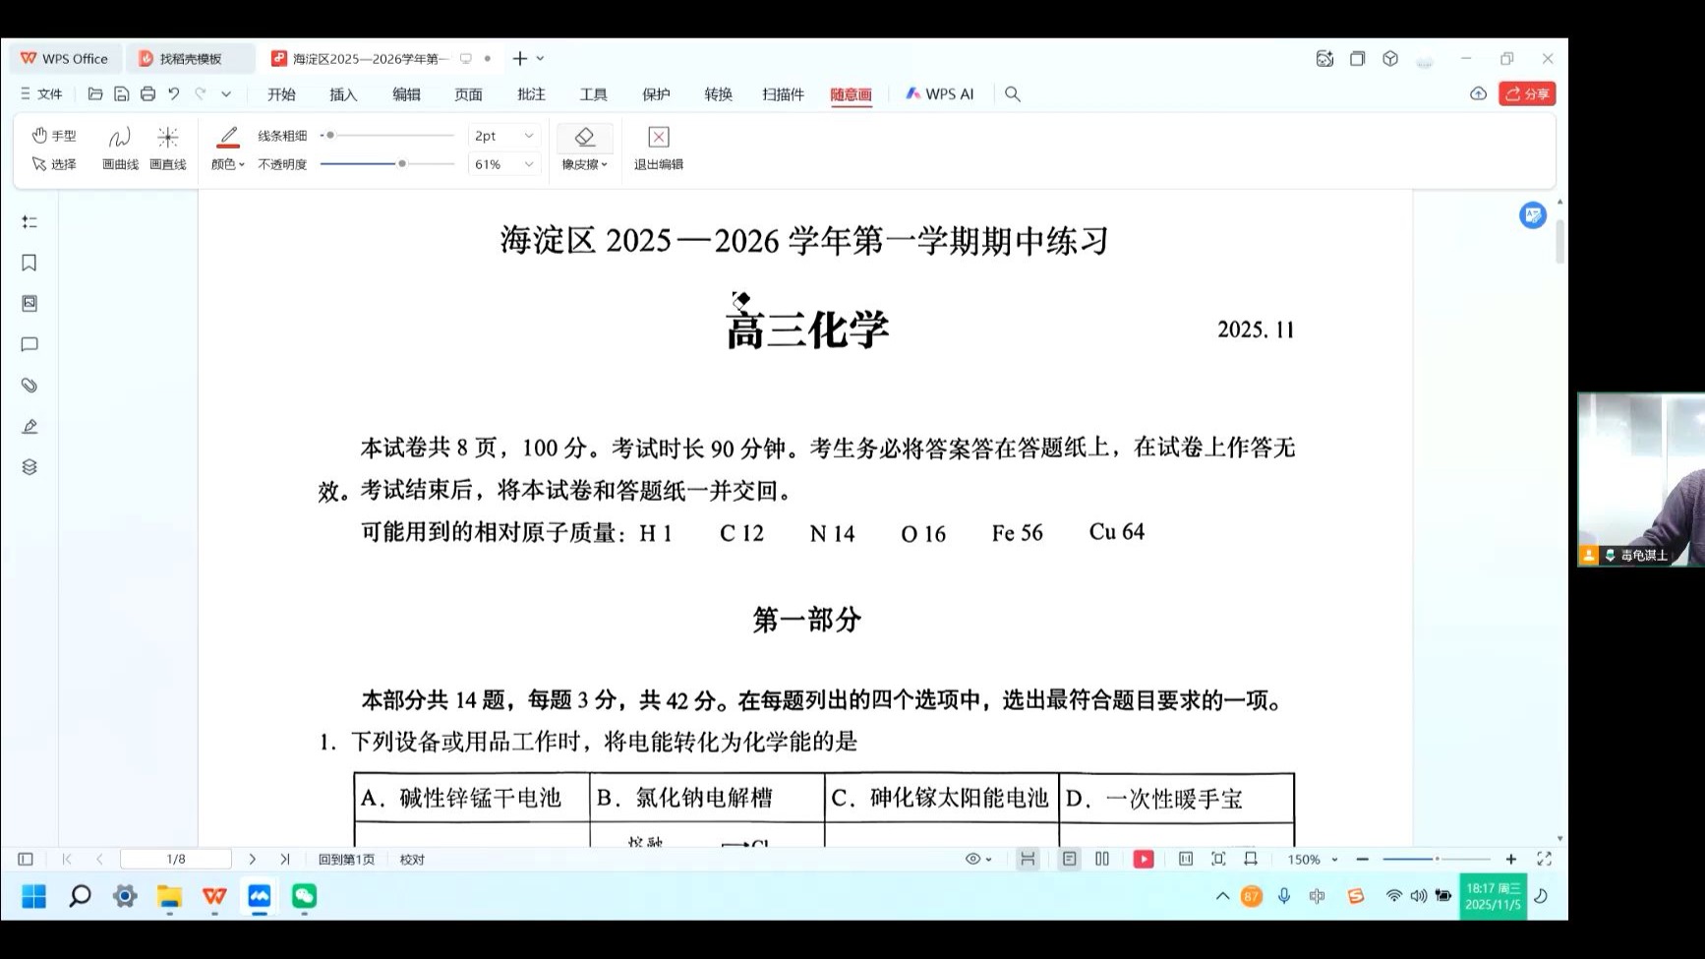The width and height of the screenshot is (1705, 959).
Task: Click the blue floating translate button
Action: (1533, 215)
